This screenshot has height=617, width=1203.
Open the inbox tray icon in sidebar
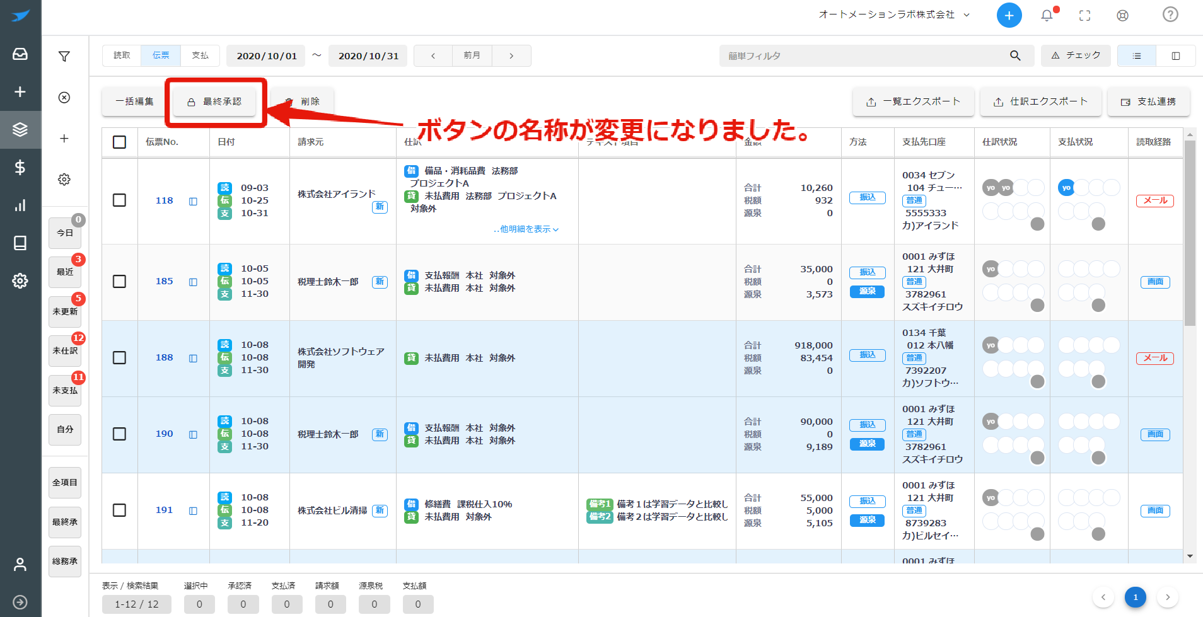click(x=20, y=54)
